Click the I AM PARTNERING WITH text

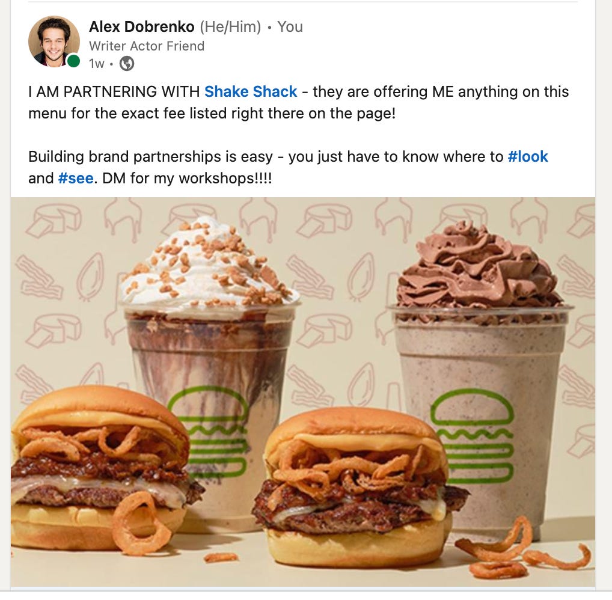[114, 91]
